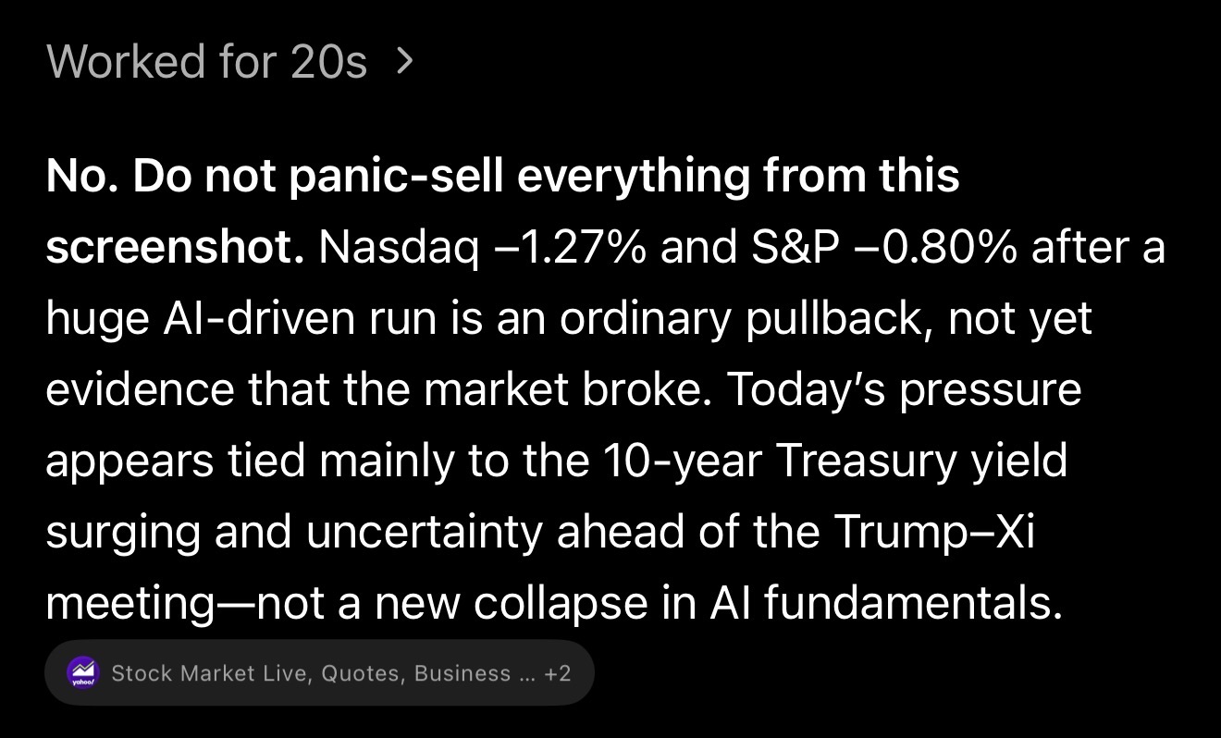
Task: Expand the chevron beside Worked for 20s
Action: pyautogui.click(x=403, y=62)
